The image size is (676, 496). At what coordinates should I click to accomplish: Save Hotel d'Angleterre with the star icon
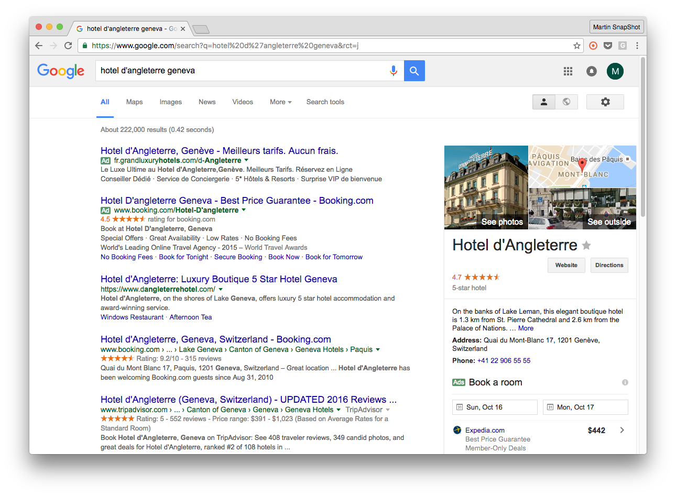tap(586, 245)
